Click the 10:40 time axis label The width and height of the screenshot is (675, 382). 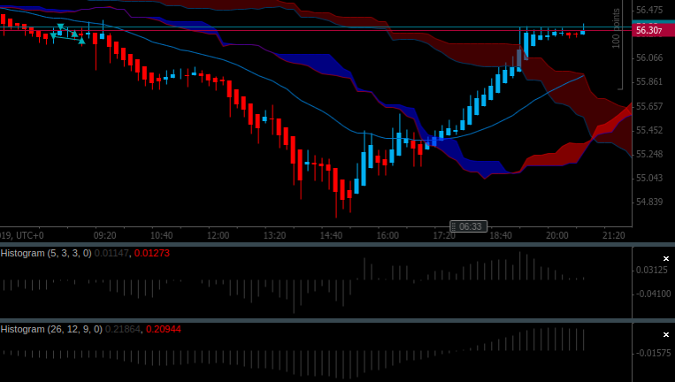click(x=161, y=235)
